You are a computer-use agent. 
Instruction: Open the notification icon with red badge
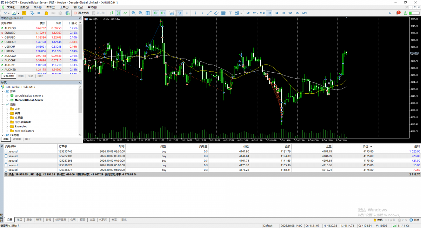[398, 13]
